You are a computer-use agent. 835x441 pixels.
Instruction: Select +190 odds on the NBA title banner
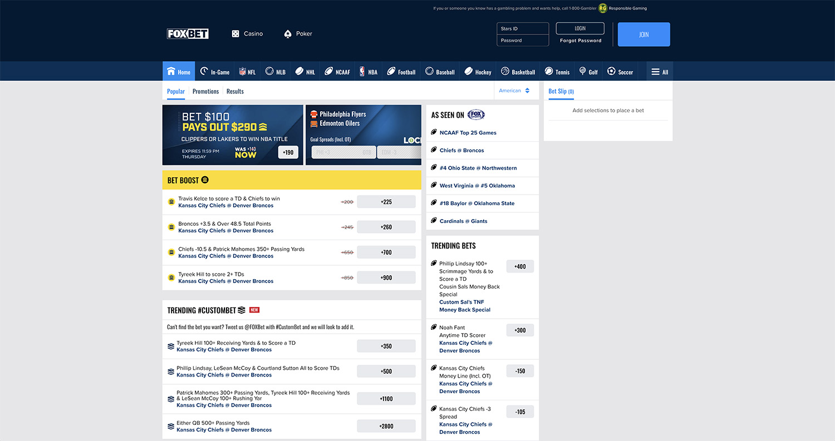pyautogui.click(x=288, y=152)
